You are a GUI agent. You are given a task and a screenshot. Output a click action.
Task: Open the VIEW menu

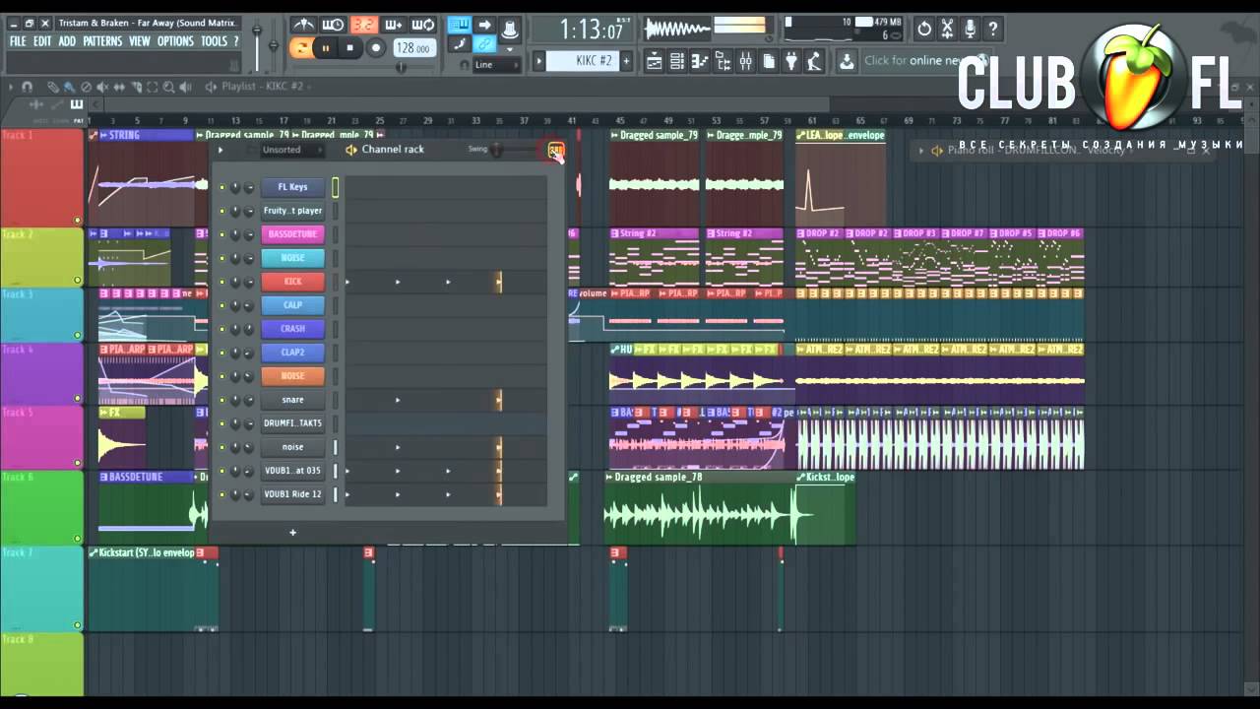click(x=140, y=41)
